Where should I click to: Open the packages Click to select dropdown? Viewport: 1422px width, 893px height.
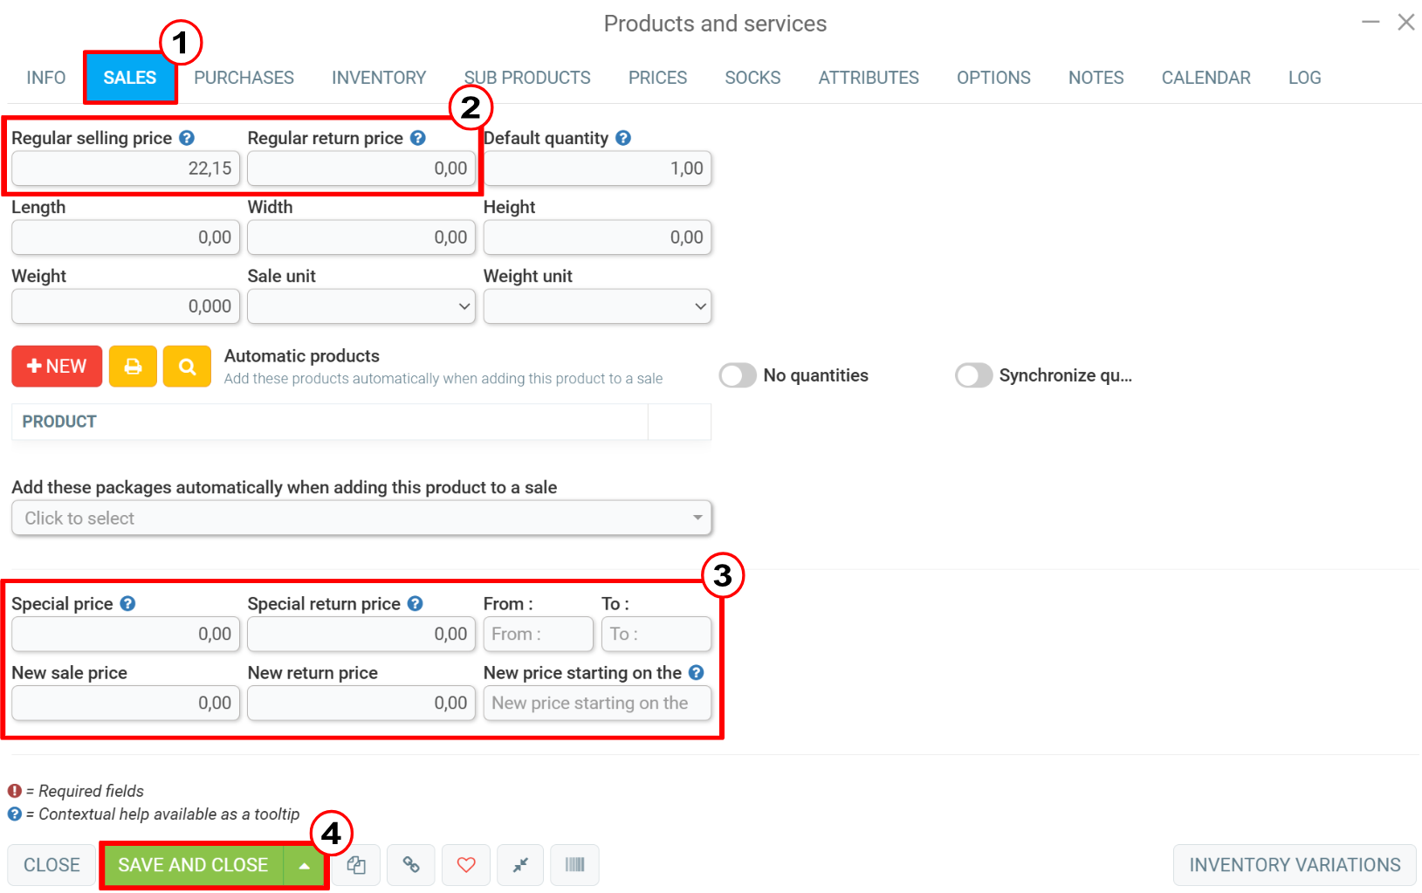tap(361, 518)
